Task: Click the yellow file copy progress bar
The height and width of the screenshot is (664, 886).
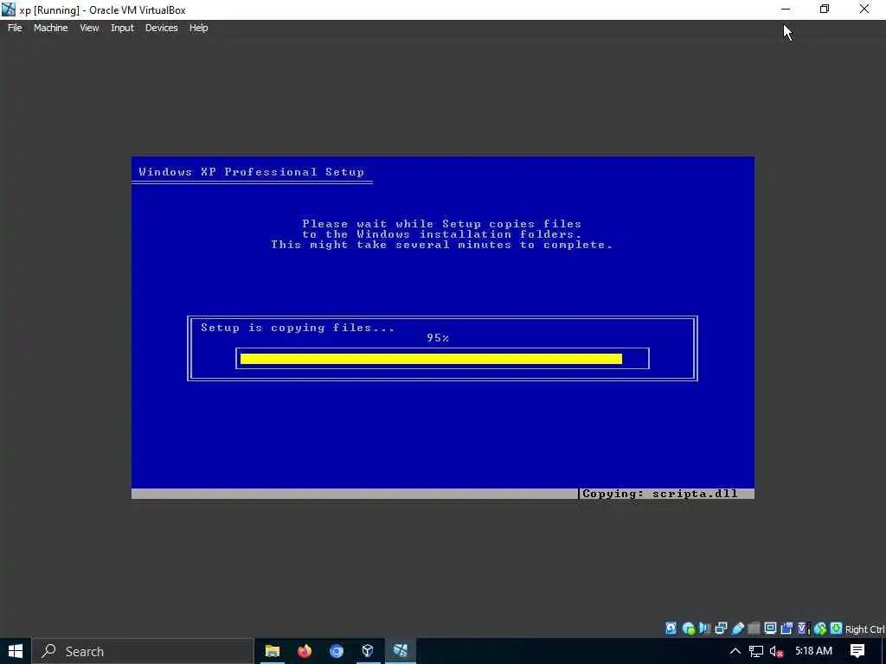Action: click(431, 359)
